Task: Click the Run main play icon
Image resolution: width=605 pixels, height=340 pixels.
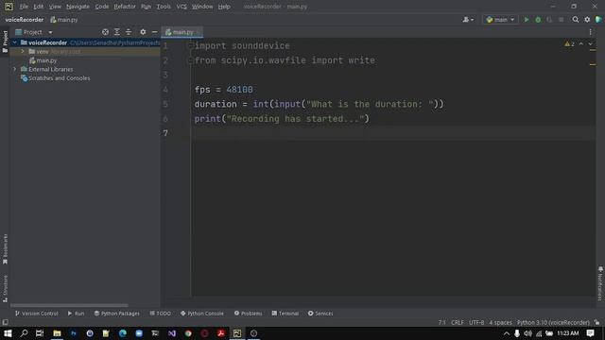Action: pos(527,20)
